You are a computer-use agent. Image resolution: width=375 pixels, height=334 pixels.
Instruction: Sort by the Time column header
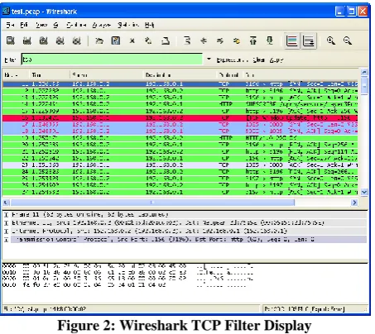(x=49, y=74)
